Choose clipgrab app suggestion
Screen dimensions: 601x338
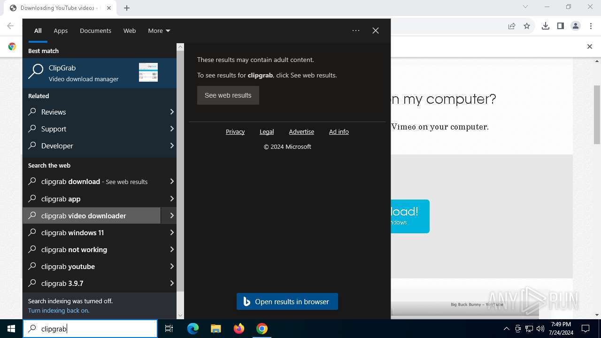point(92,199)
